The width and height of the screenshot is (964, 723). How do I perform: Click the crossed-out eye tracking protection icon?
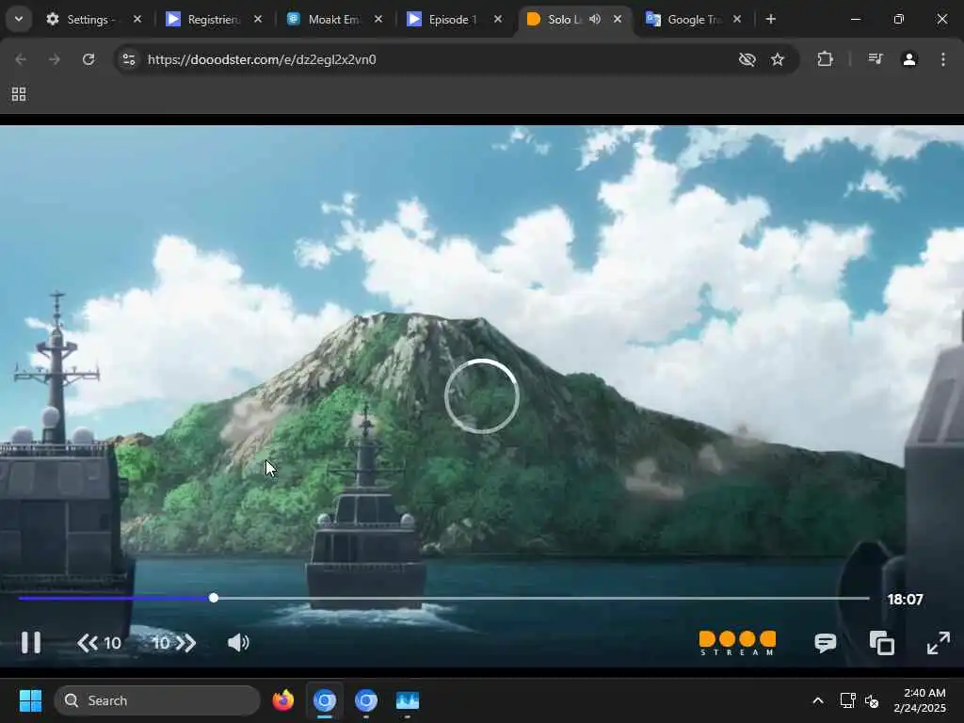747,59
